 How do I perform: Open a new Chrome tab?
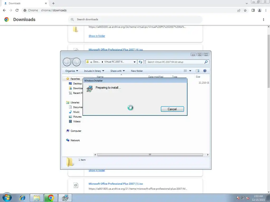(53, 3)
